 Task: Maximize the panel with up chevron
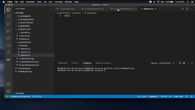188,63
